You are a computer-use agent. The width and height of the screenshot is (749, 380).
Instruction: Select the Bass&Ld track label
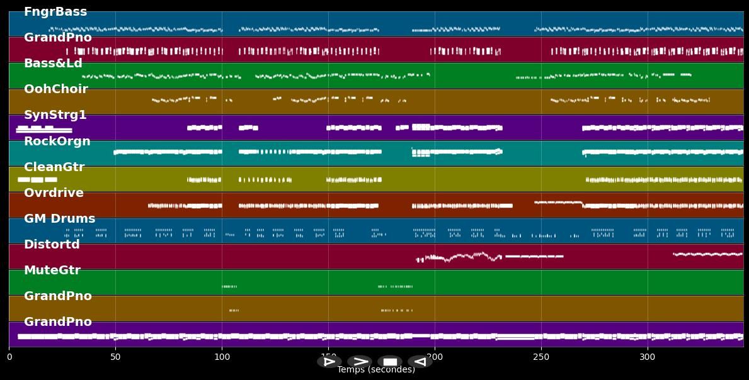[x=53, y=64]
